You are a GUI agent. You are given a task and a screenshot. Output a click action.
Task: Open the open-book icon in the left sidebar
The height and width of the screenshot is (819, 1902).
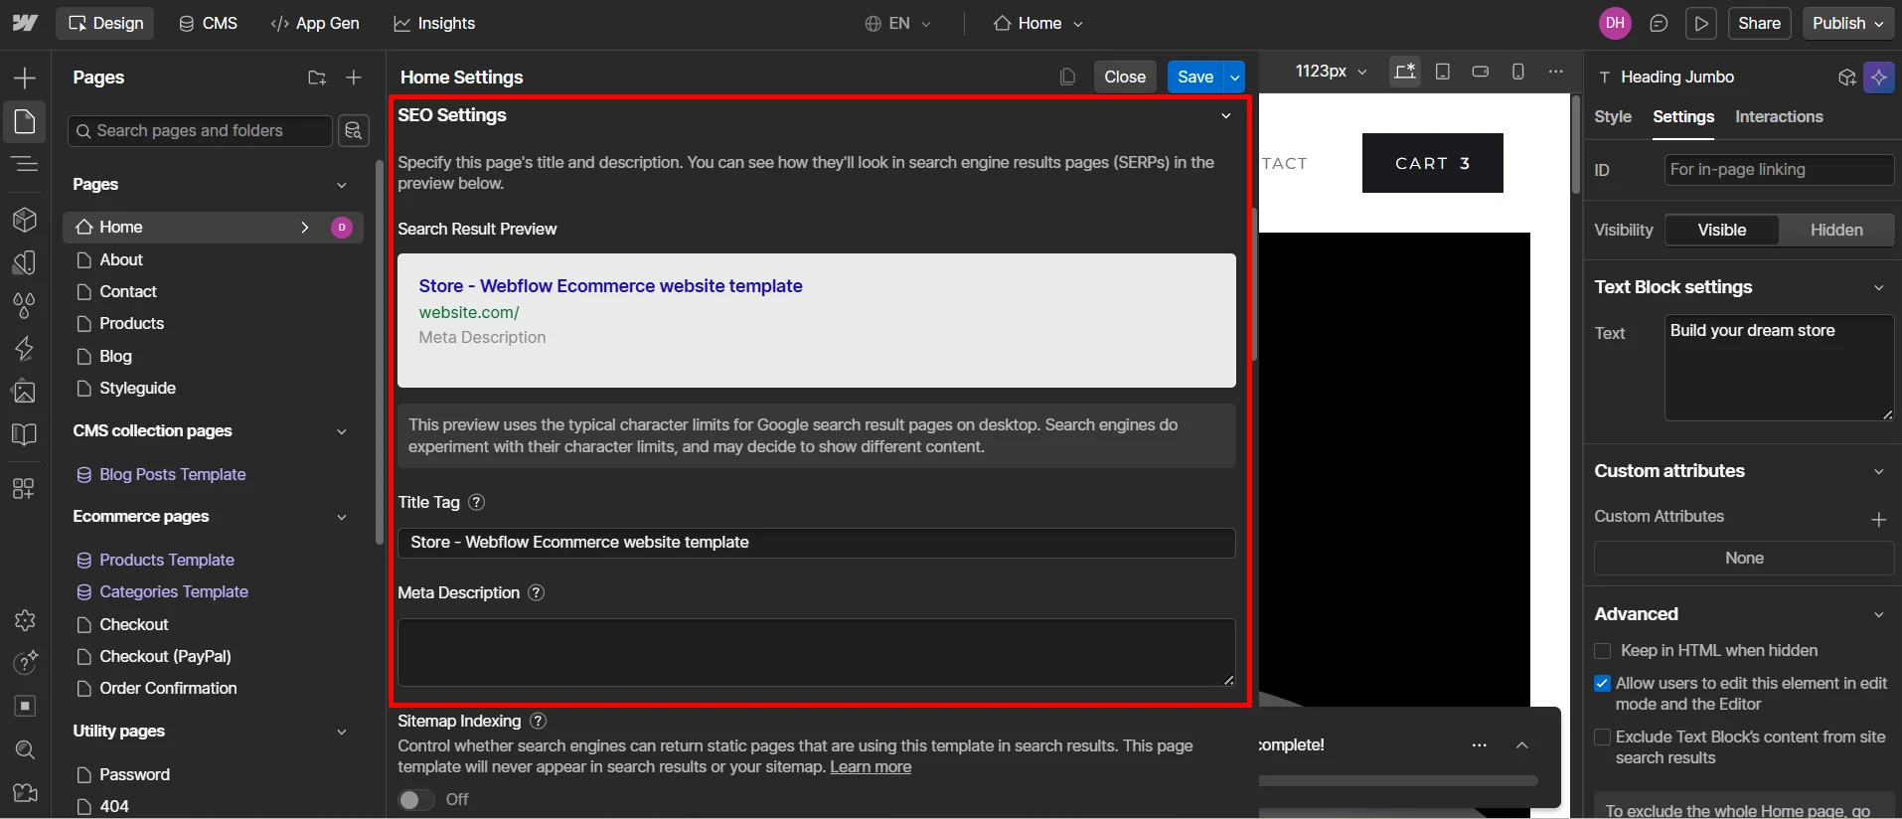pyautogui.click(x=25, y=434)
